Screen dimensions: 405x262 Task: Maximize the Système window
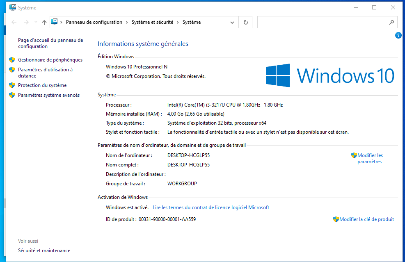(374, 7)
